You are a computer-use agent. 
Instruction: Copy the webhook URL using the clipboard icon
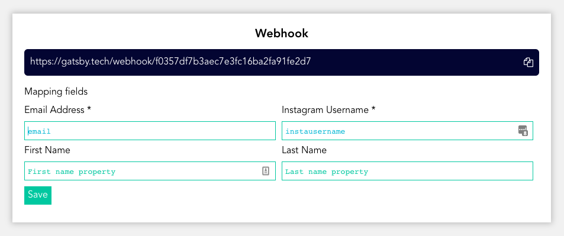click(528, 62)
